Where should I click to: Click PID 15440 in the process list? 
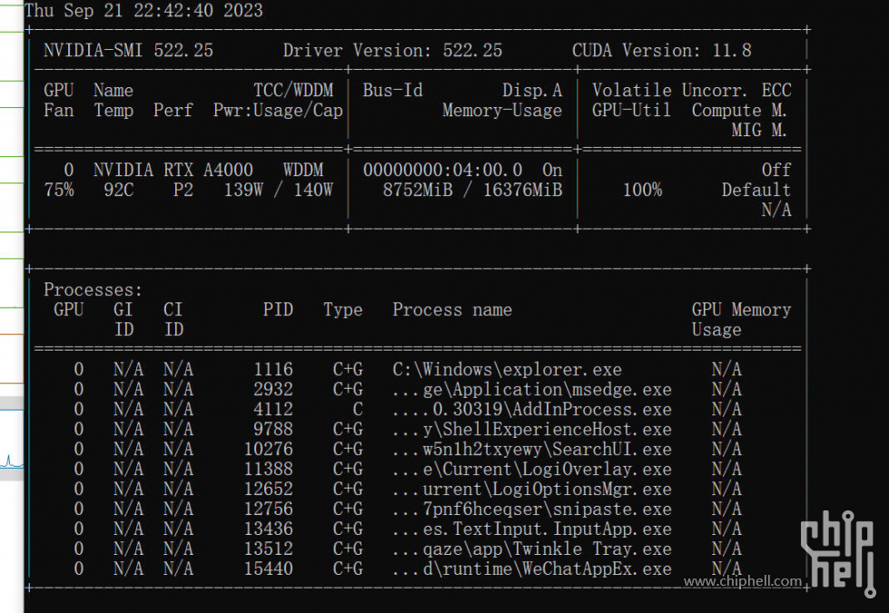click(x=268, y=569)
